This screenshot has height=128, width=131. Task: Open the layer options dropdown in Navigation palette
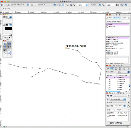(123, 72)
